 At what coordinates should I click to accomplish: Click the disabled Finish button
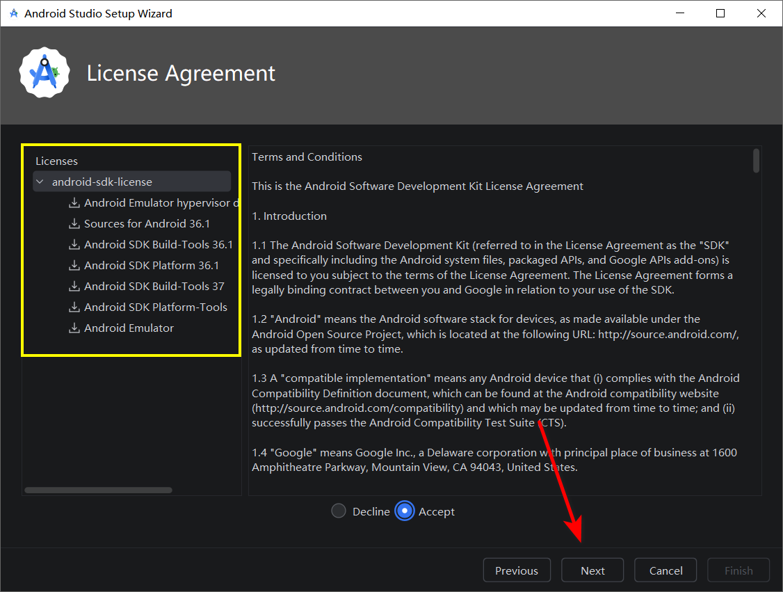click(x=738, y=570)
